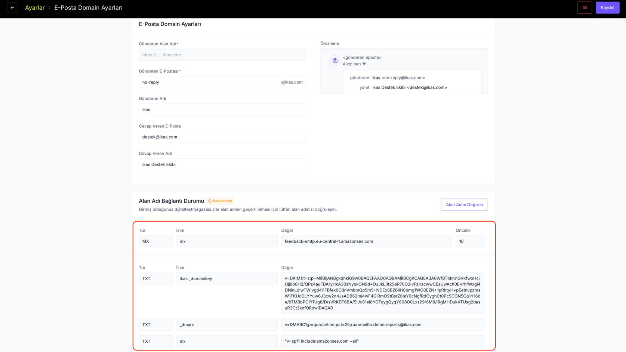626x352 pixels.
Task: Click the back arrow icon
Action: 12,7
